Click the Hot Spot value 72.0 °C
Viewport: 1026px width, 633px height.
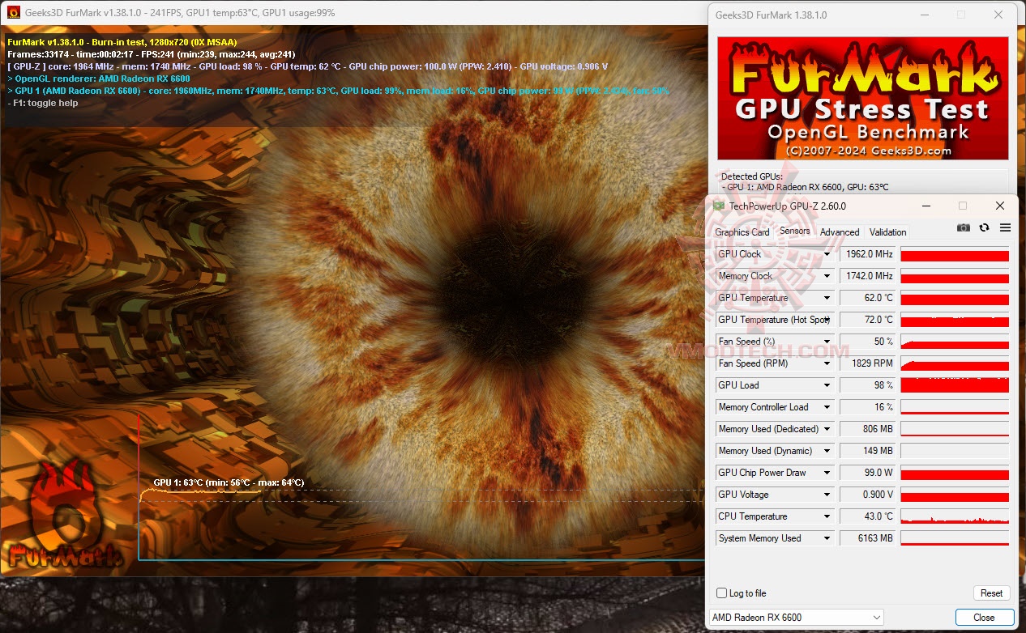click(868, 320)
